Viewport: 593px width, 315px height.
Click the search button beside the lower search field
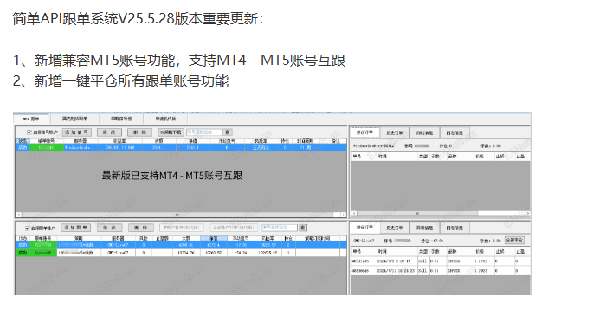[303, 228]
